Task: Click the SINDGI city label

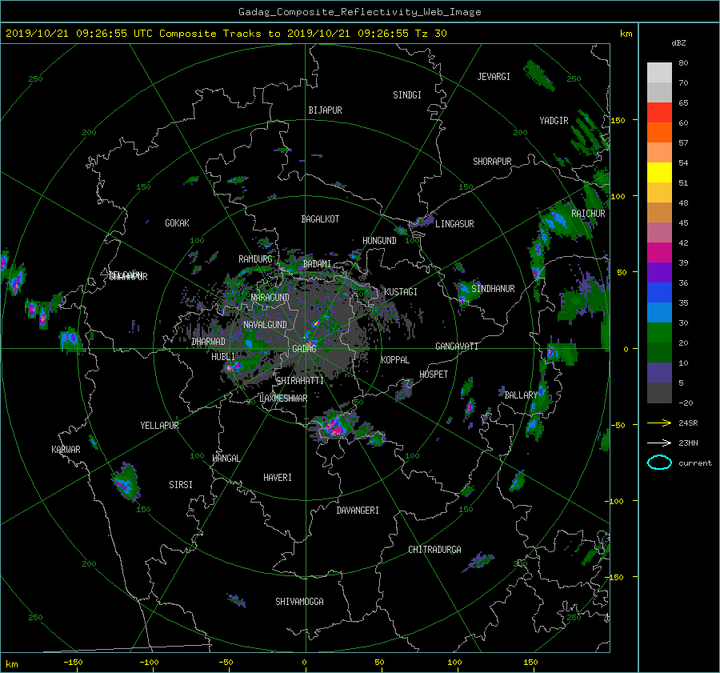Action: (407, 95)
